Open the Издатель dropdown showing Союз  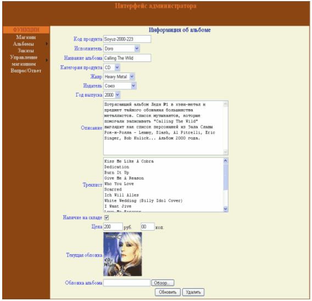(x=120, y=86)
